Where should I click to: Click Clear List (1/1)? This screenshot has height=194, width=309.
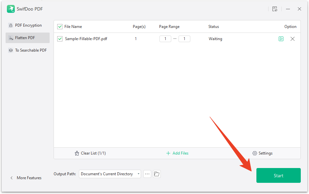(x=90, y=153)
